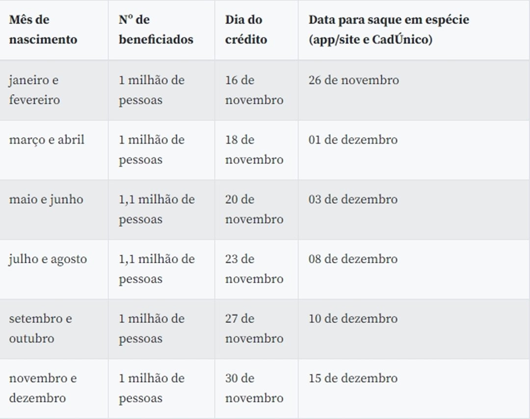Select the "01 de dezembro" withdrawal date
The image size is (530, 419).
[353, 140]
